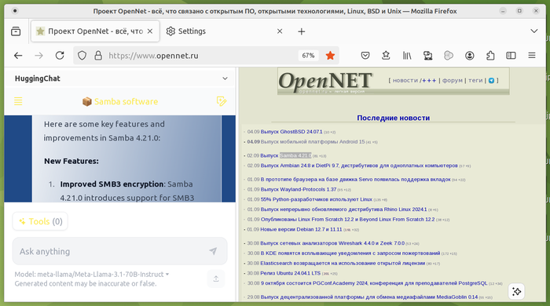Image resolution: width=550 pixels, height=306 pixels.
Task: Open the Library toolbar icon
Action: [x=407, y=56]
